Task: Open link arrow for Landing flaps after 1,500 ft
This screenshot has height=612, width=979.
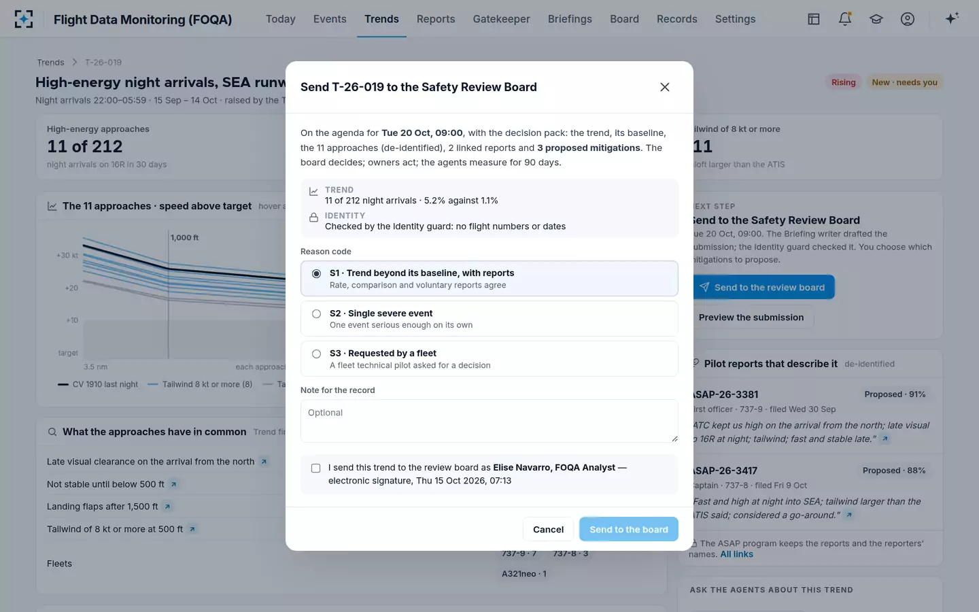Action: [167, 507]
